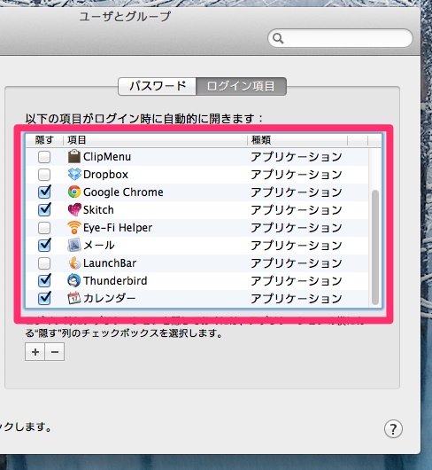Click the LaunchBar icon
Viewport: 432px width, 470px height.
(x=74, y=262)
